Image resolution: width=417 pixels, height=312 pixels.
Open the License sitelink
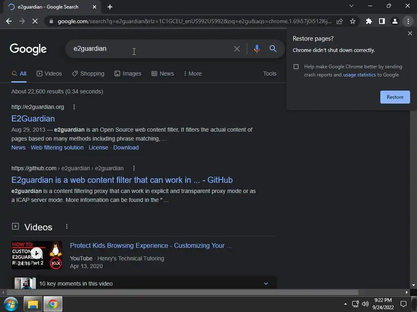99,147
